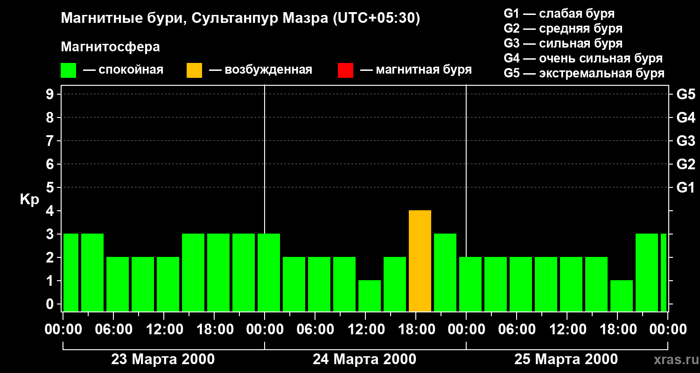Click the Kp axis value 3

(51, 234)
